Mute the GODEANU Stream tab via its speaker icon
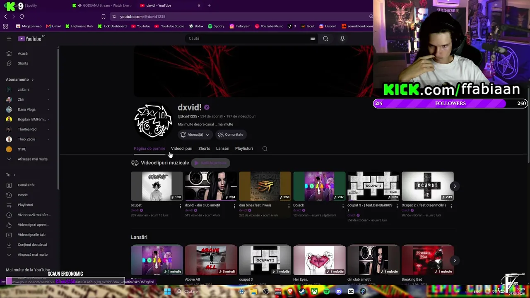Viewport: 530px width, 298px height. coord(79,5)
